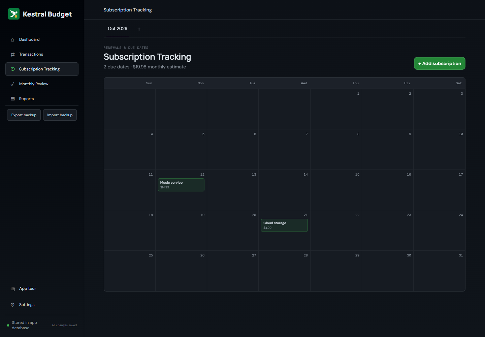This screenshot has height=337, width=485.
Task: Start the App tour
Action: tap(42, 288)
